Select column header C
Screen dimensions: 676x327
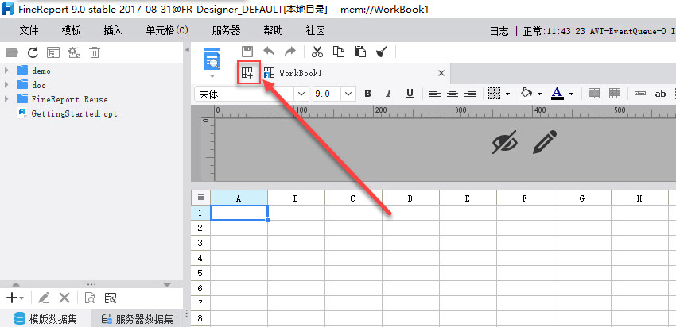pos(352,198)
